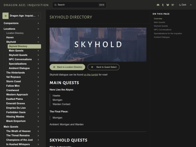The height and width of the screenshot is (147, 196).
Task: Open the Ko-fi support icon
Action: tap(173, 5)
